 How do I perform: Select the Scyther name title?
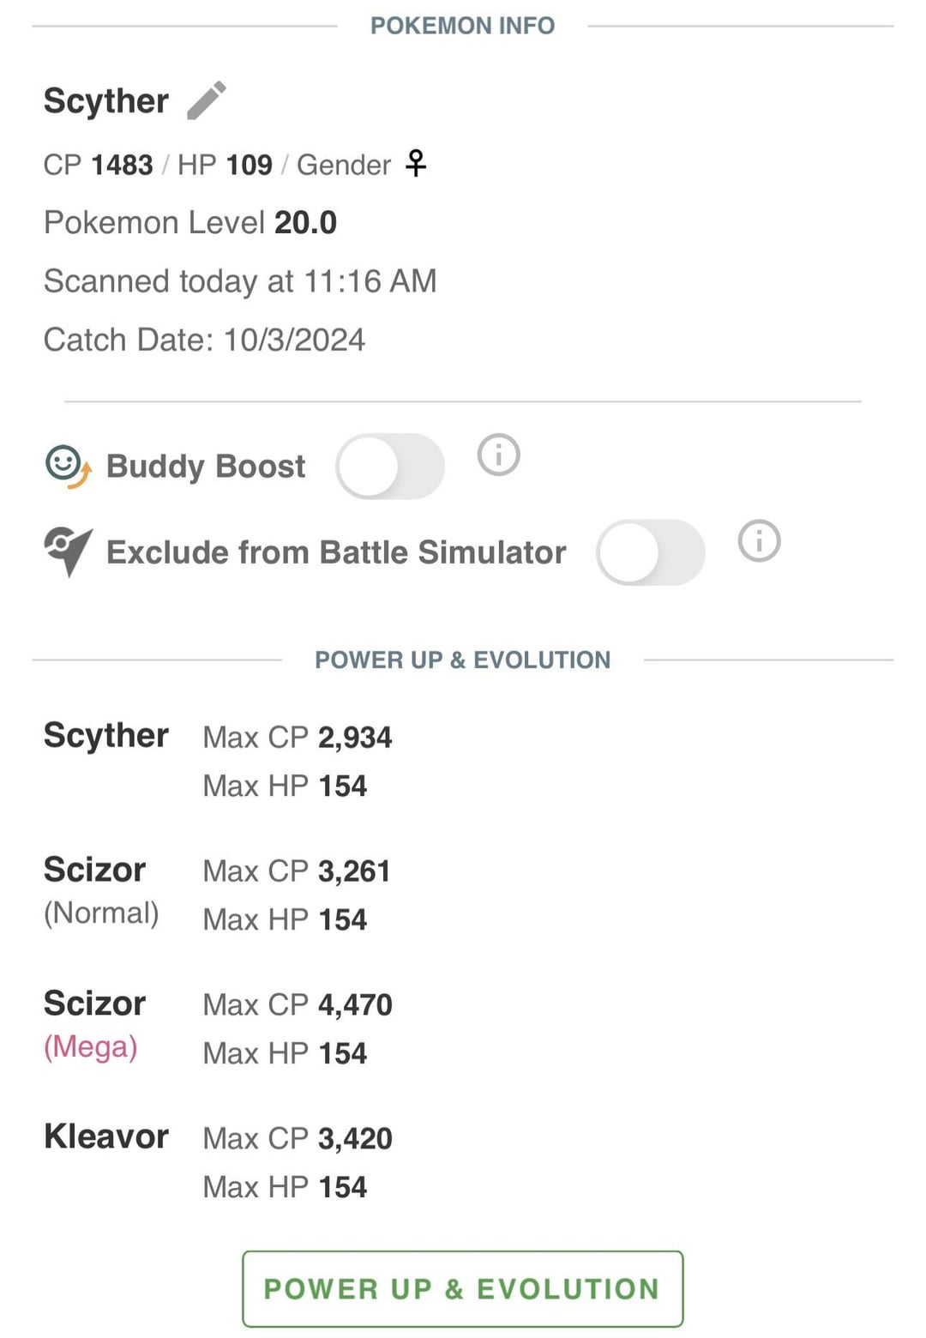click(106, 100)
